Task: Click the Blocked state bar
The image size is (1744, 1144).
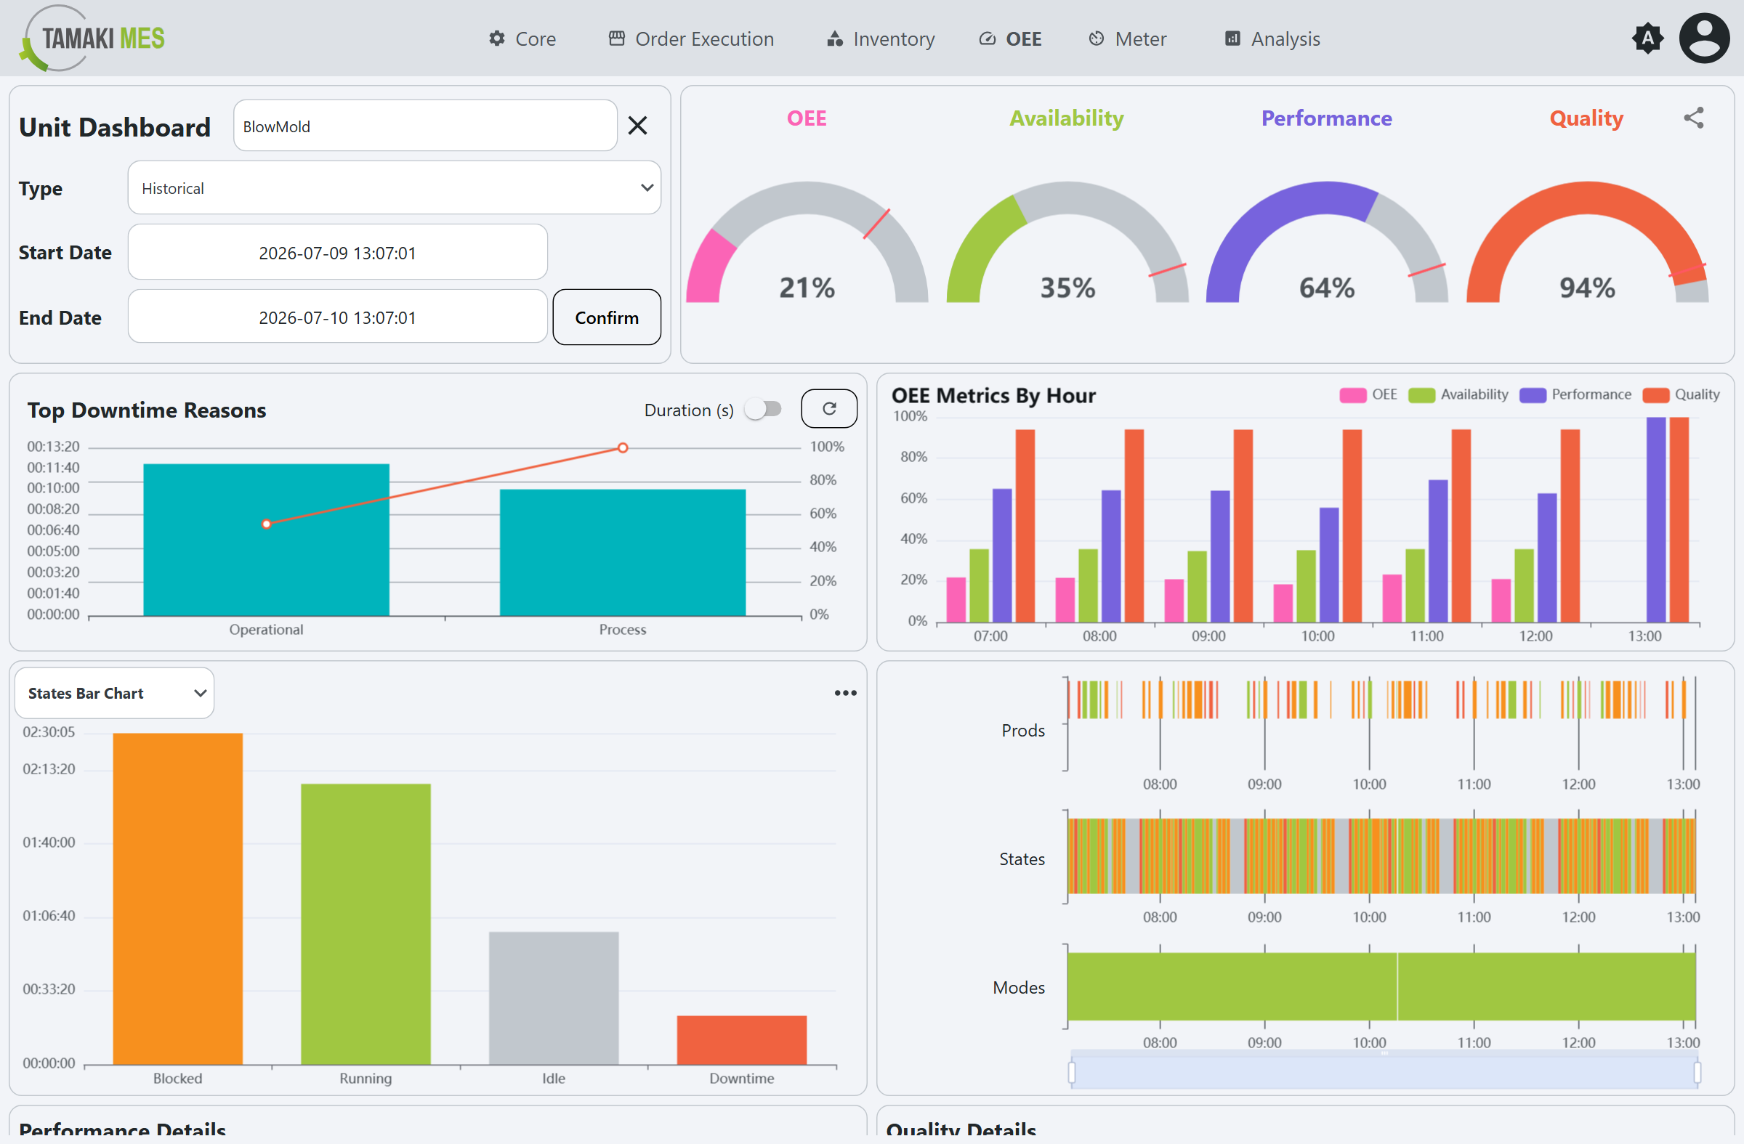Action: tap(177, 898)
